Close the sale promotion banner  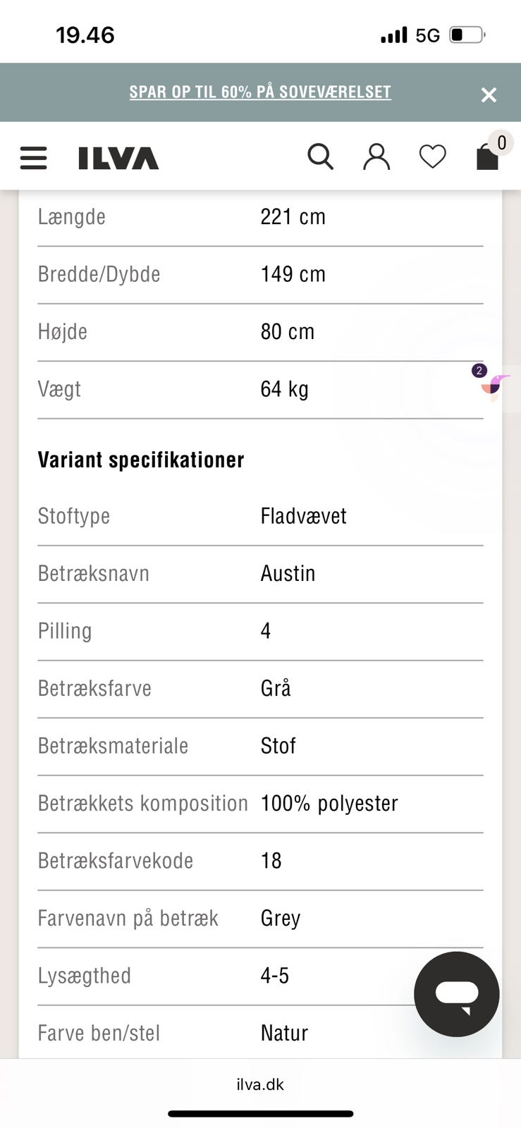pos(489,94)
